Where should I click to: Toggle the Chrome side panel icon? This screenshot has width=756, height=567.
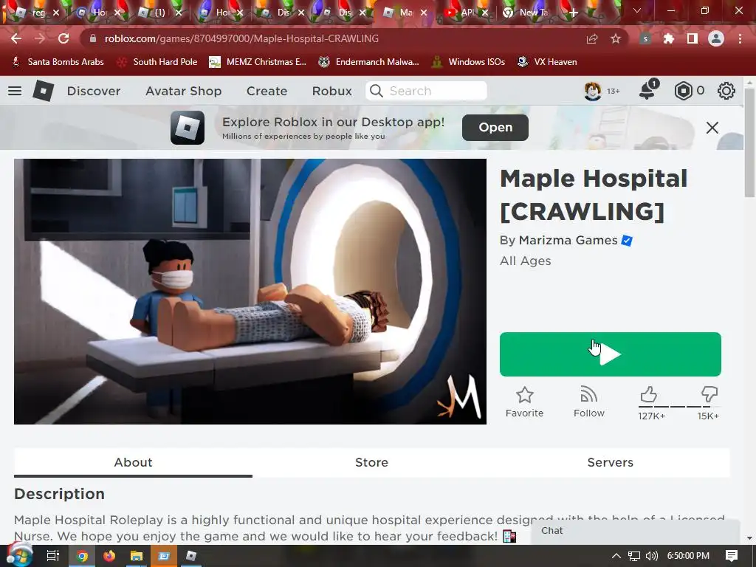pos(693,38)
